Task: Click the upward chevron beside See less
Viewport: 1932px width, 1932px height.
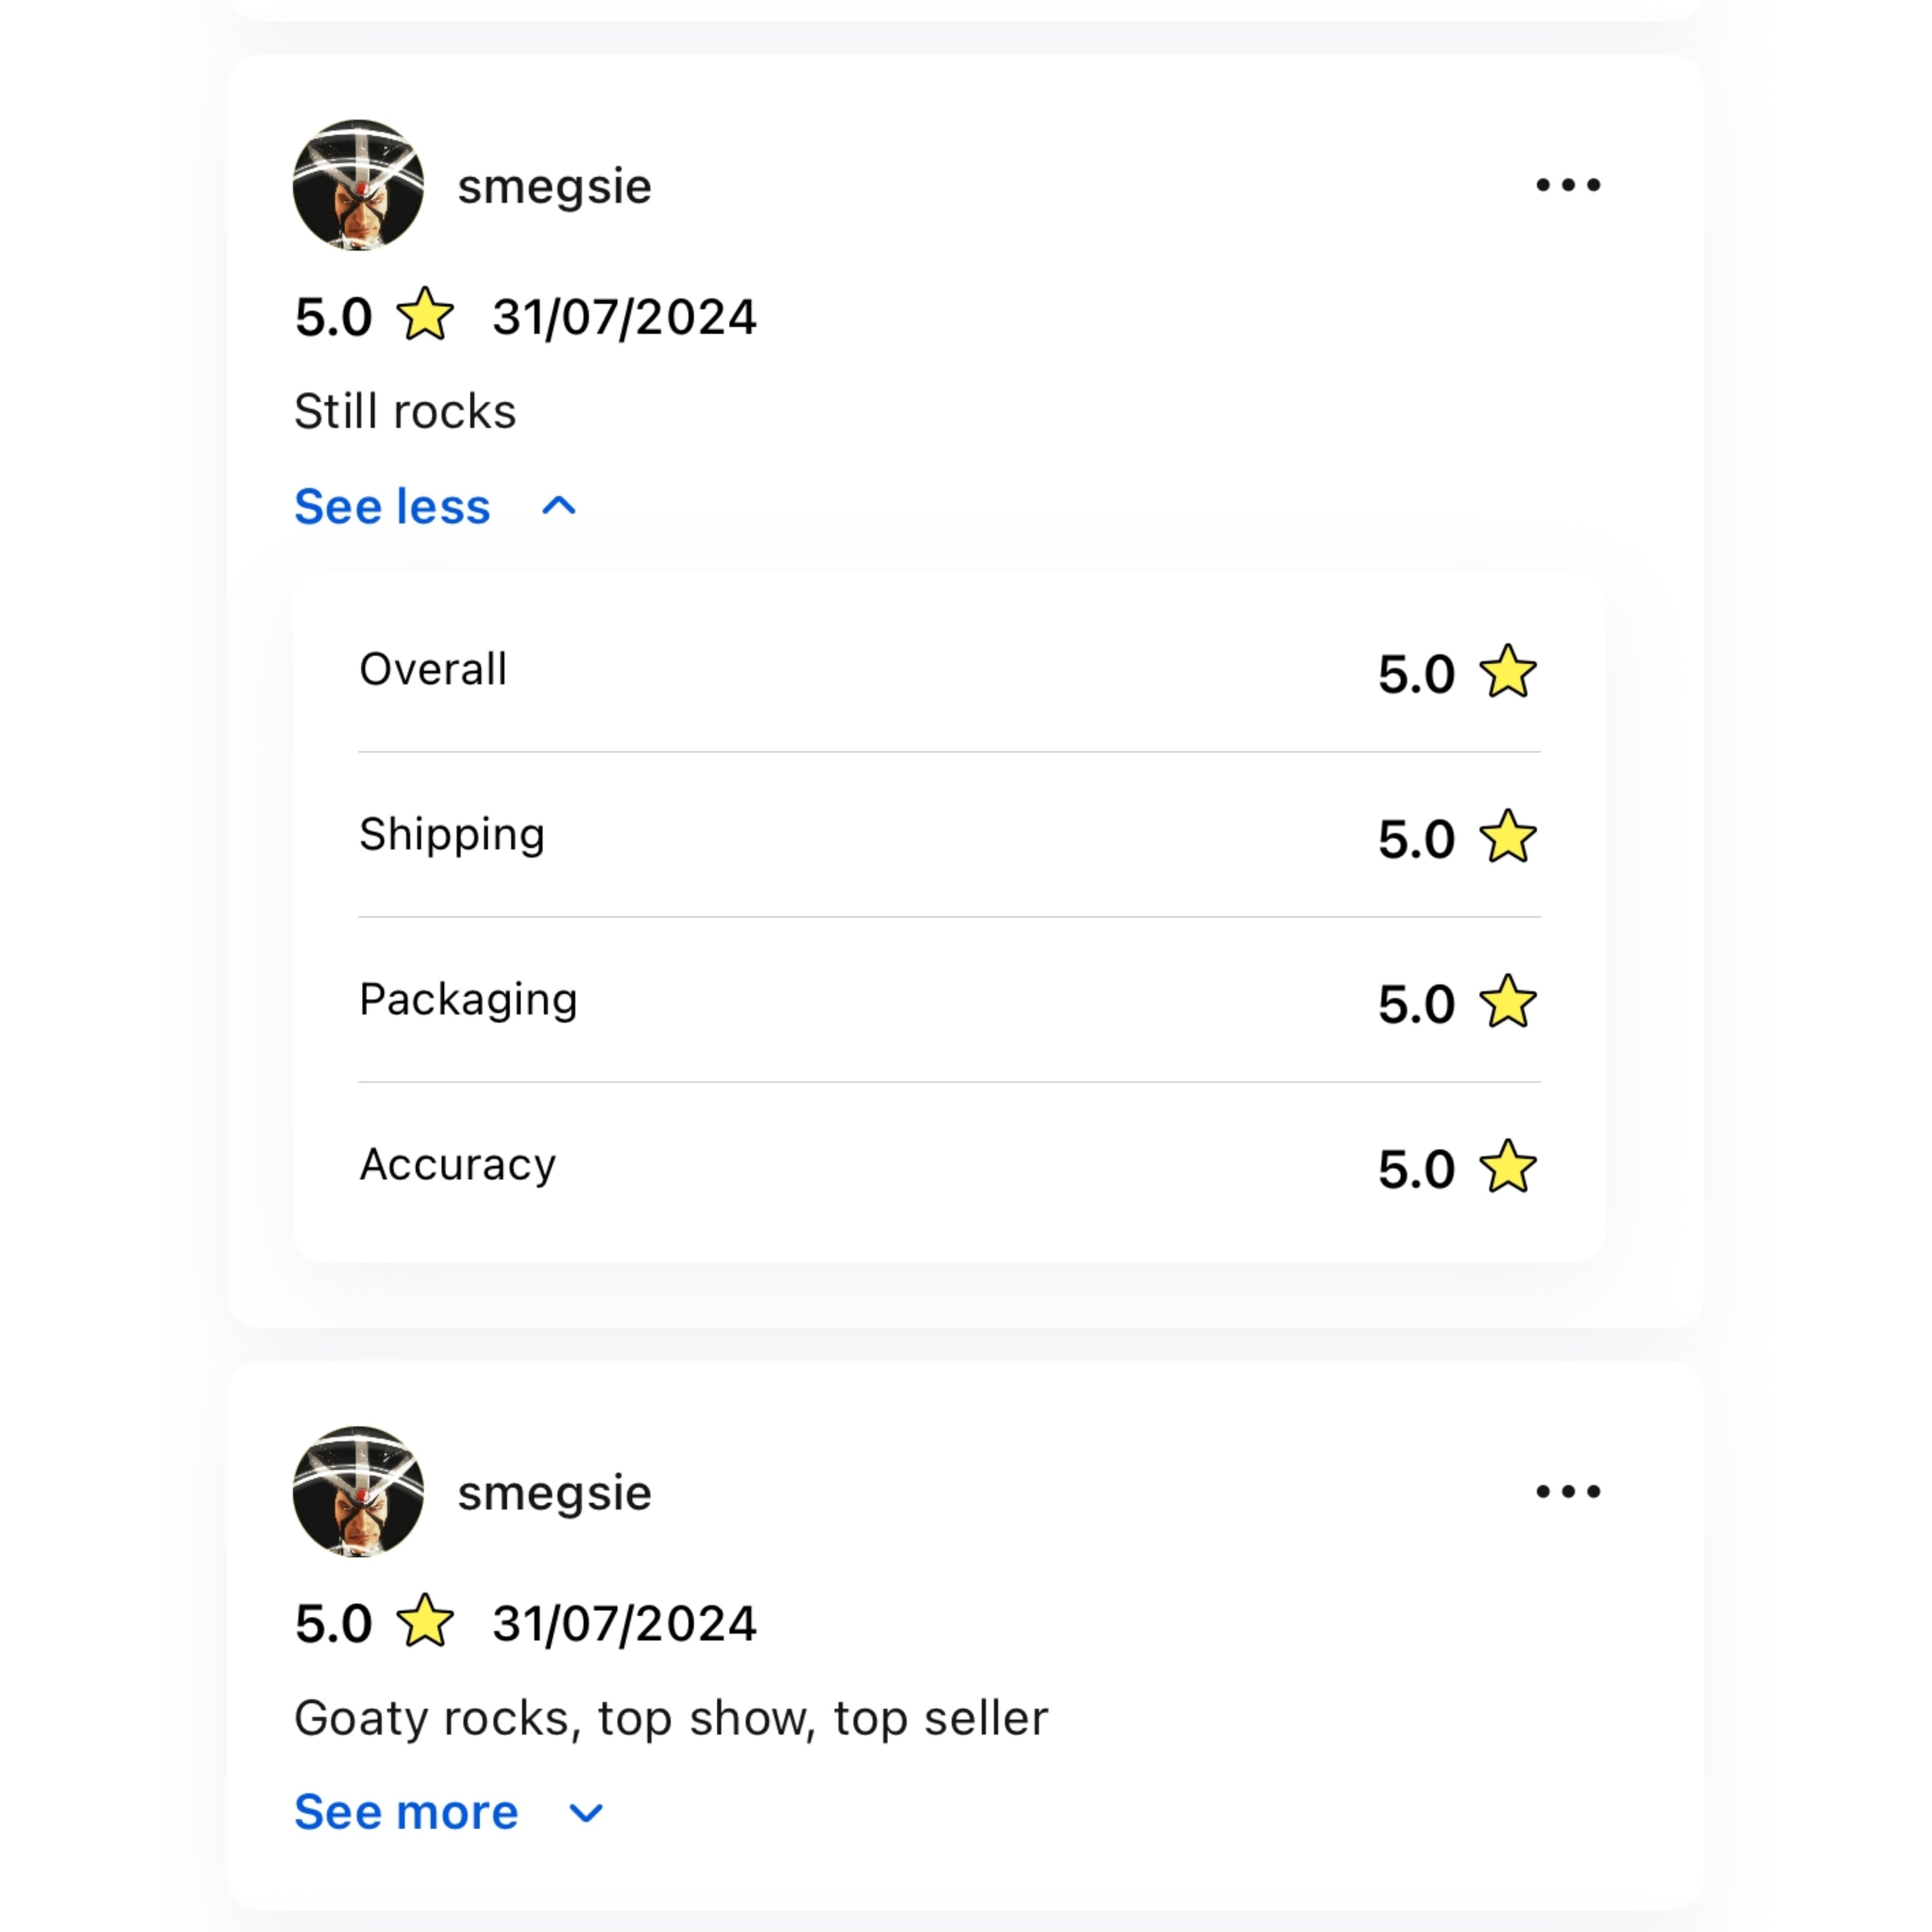Action: coord(559,506)
